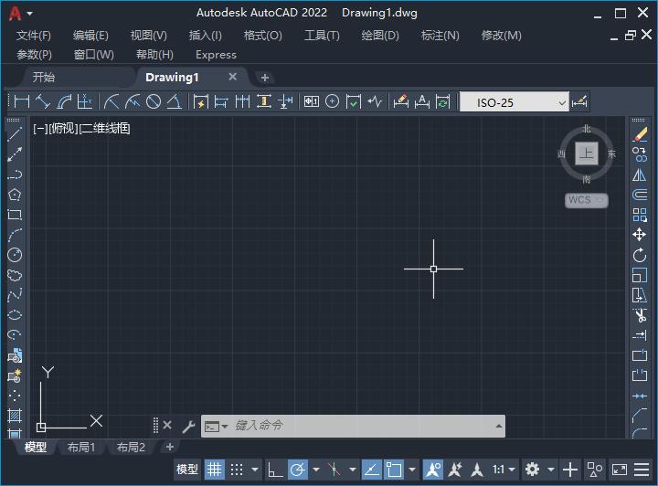
Task: Expand polar tracking angle options arrow
Action: coord(316,470)
